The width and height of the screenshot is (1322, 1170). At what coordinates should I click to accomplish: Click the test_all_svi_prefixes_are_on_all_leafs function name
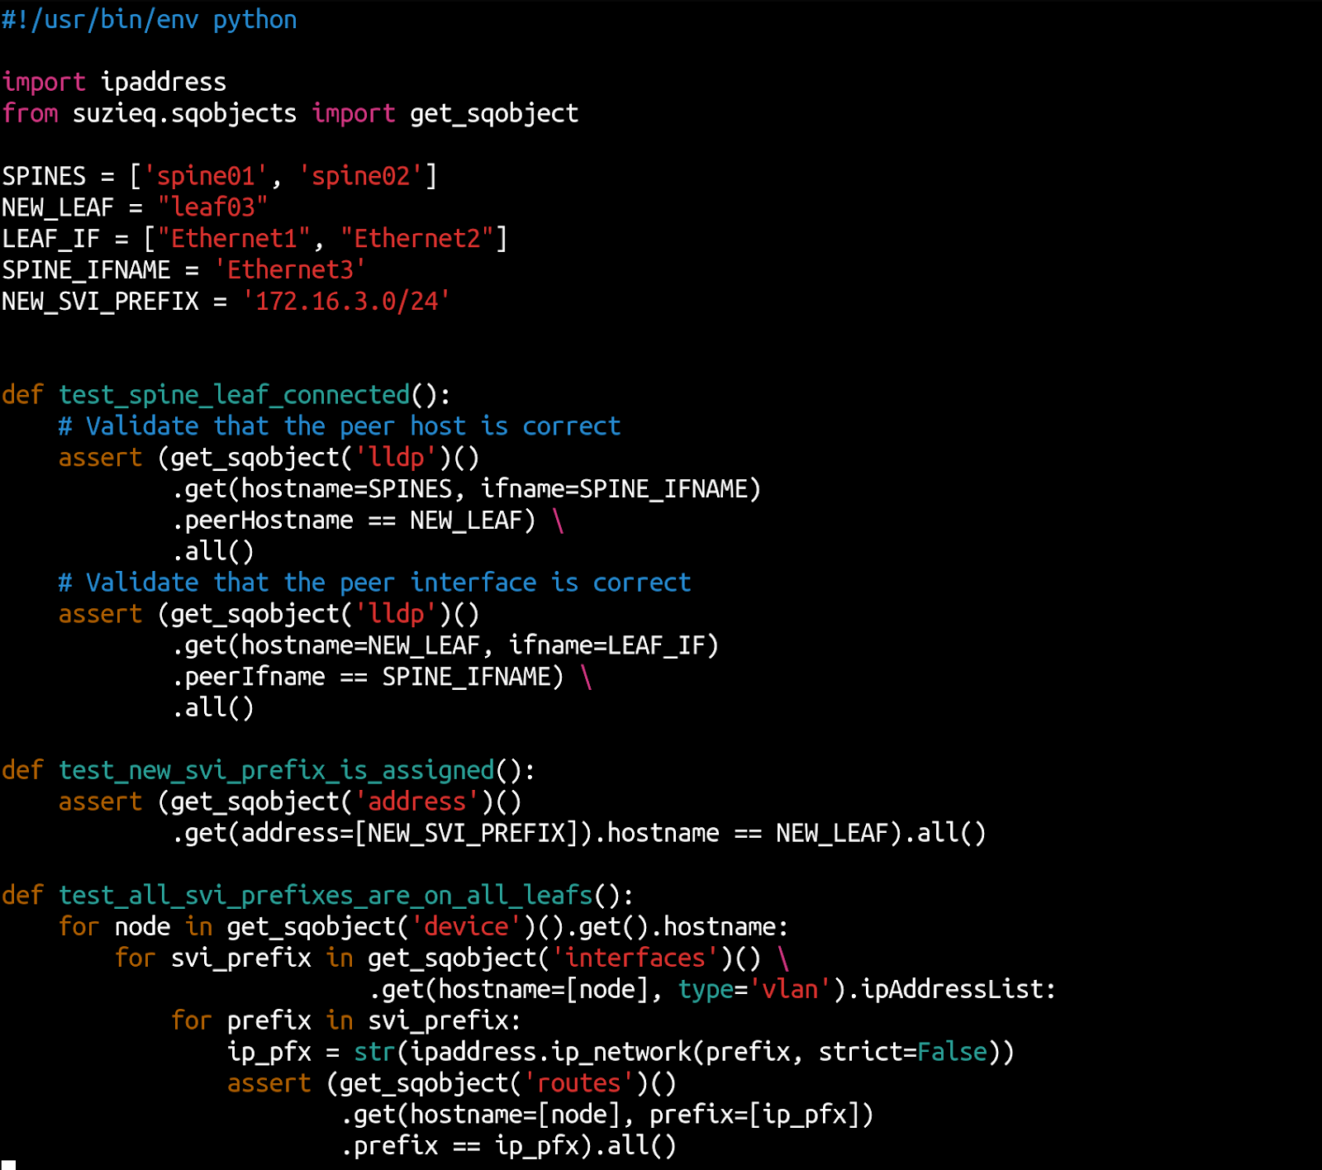[326, 896]
